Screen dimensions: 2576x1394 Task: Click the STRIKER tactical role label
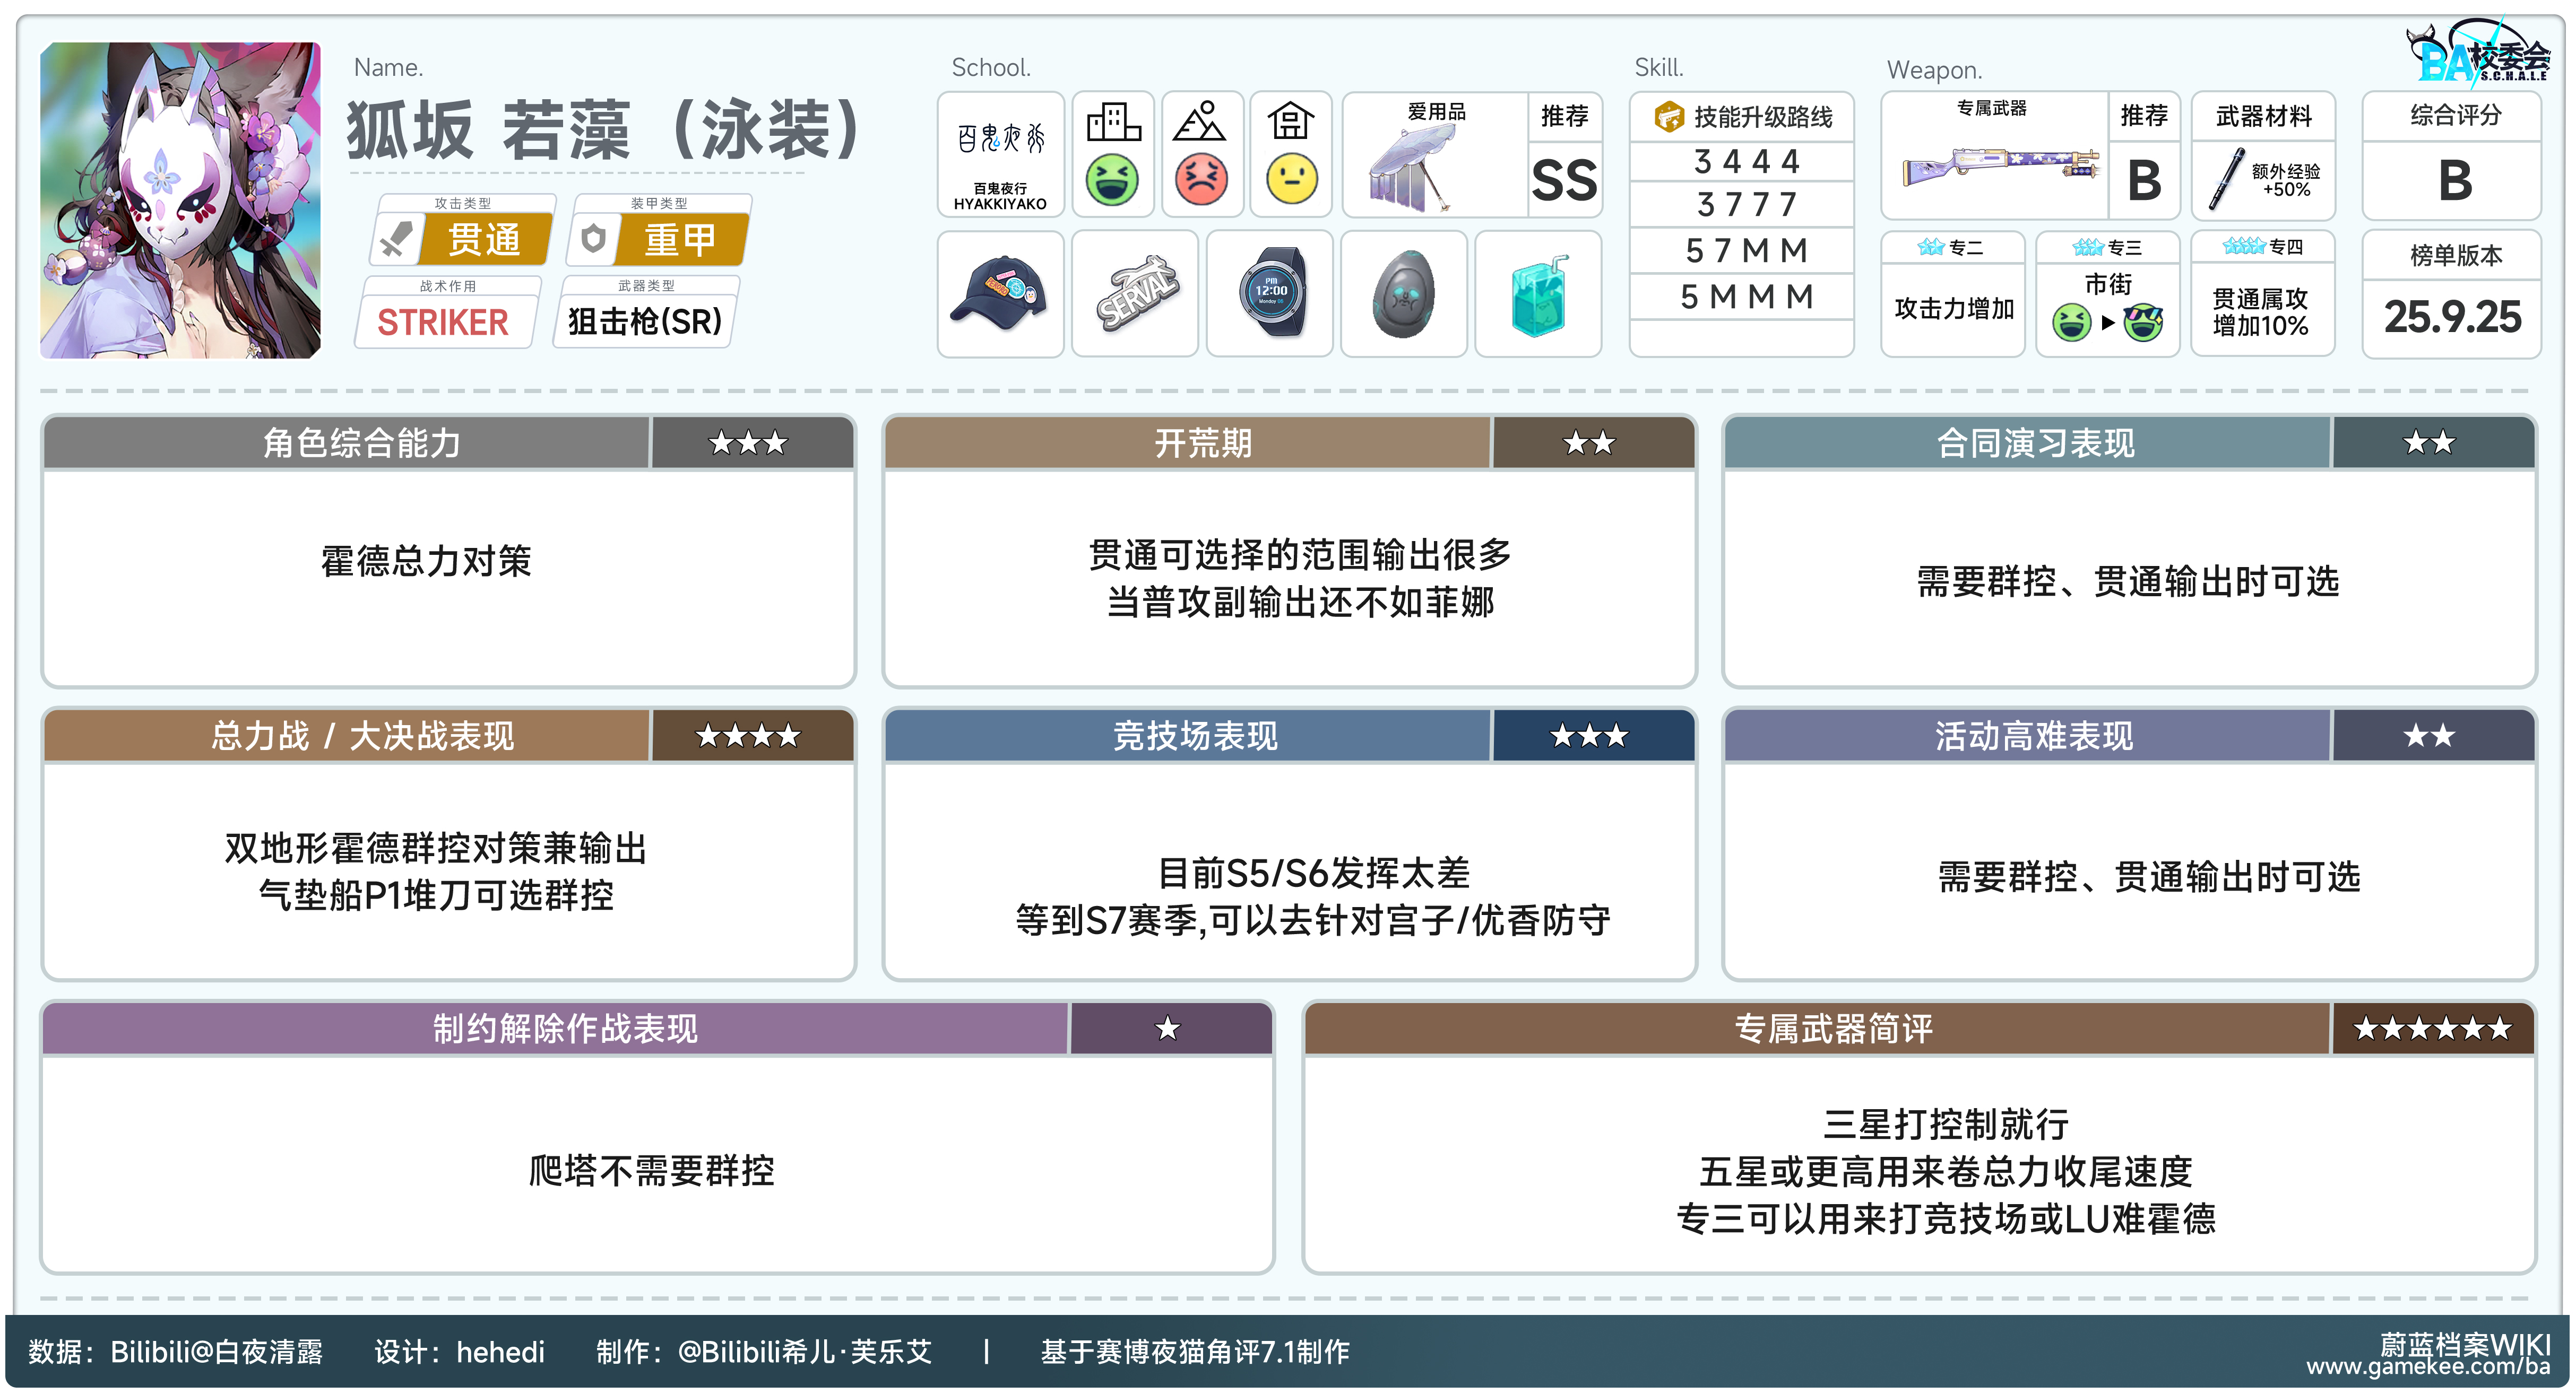click(442, 322)
